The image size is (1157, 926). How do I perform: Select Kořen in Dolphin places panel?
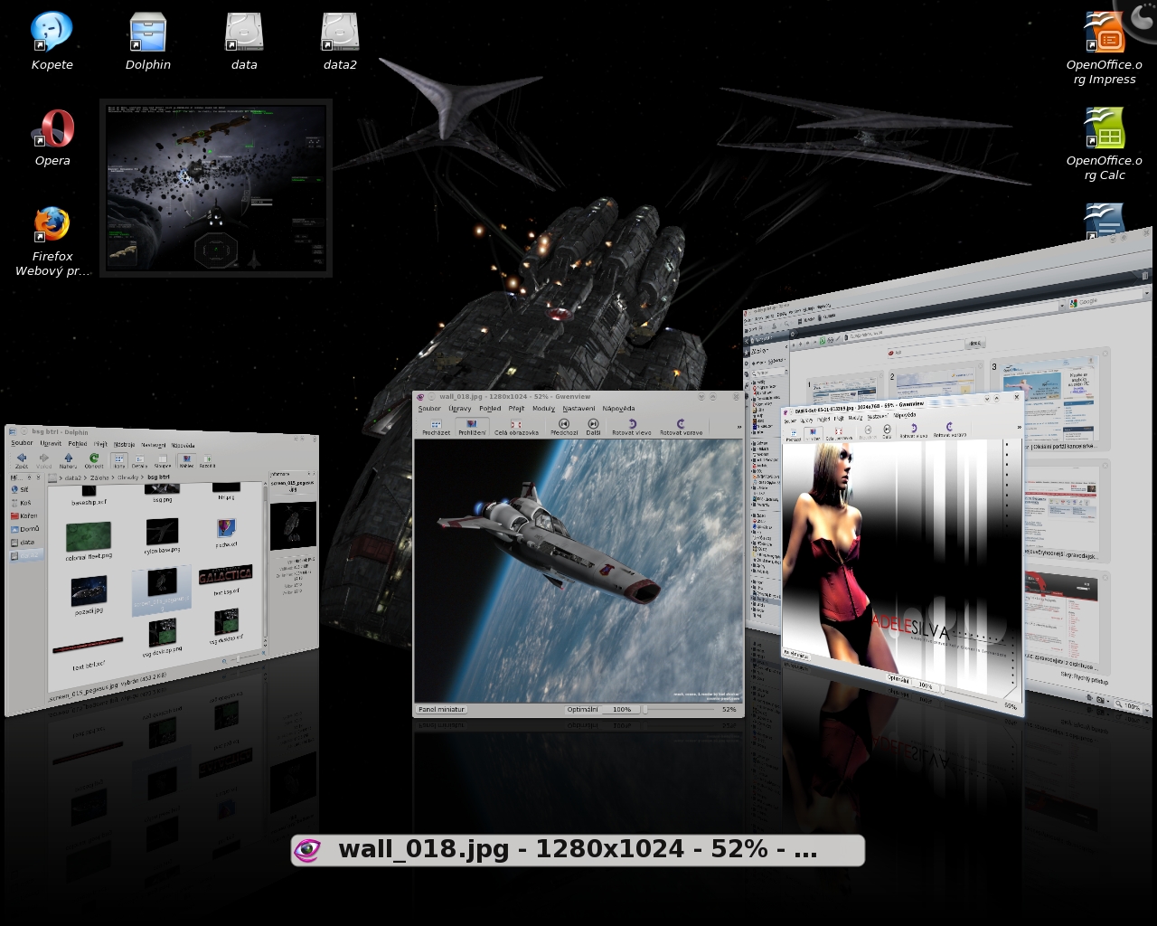pos(24,516)
